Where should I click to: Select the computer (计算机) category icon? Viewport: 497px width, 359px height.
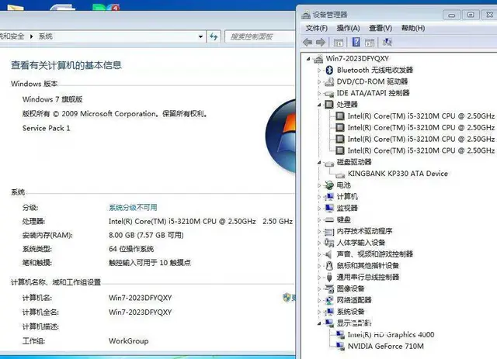coord(329,197)
